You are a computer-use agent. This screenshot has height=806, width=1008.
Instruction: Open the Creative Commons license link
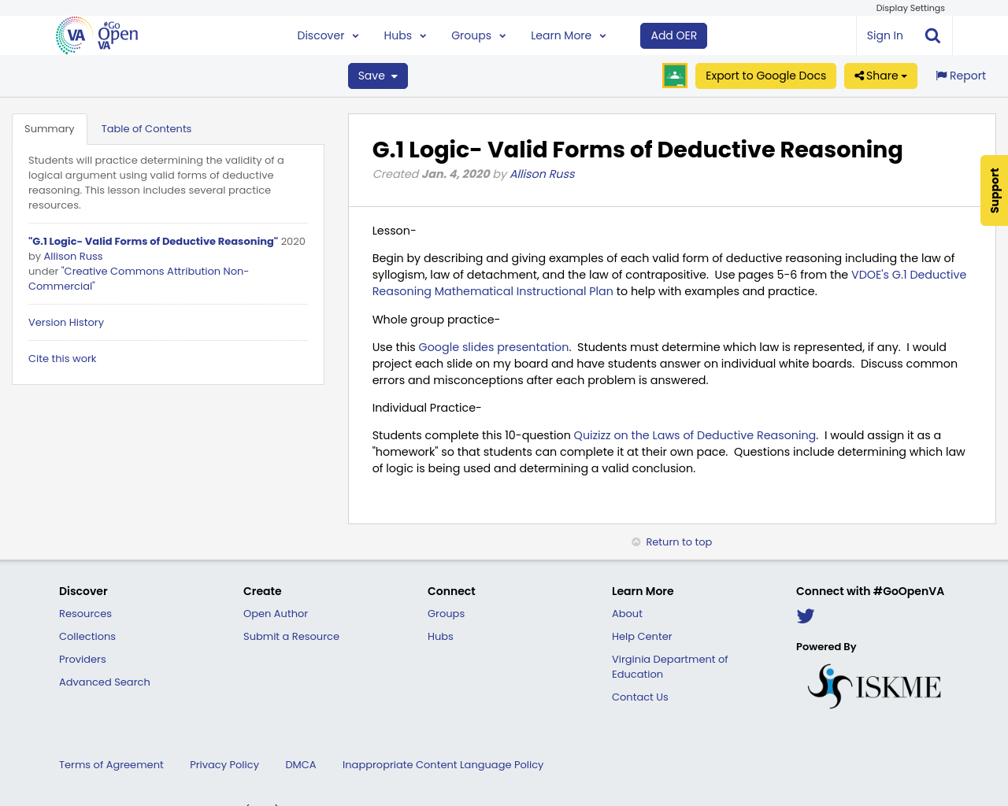point(139,279)
